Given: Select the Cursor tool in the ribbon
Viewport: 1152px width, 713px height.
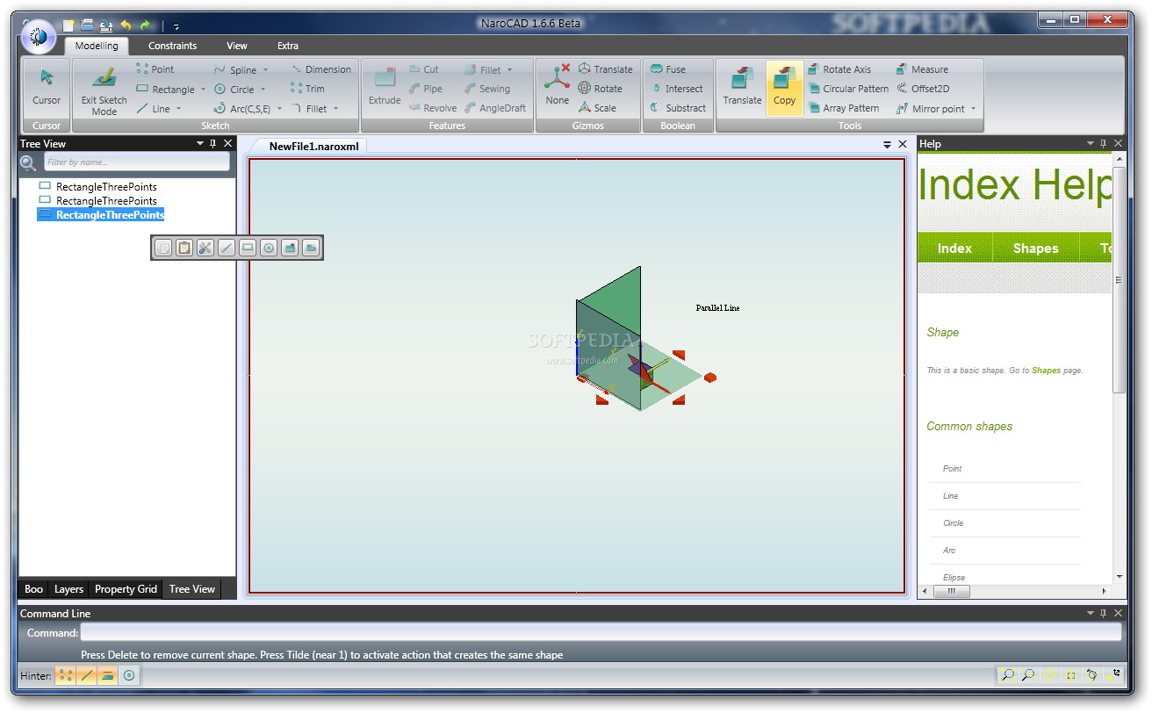Looking at the screenshot, I should click(47, 87).
